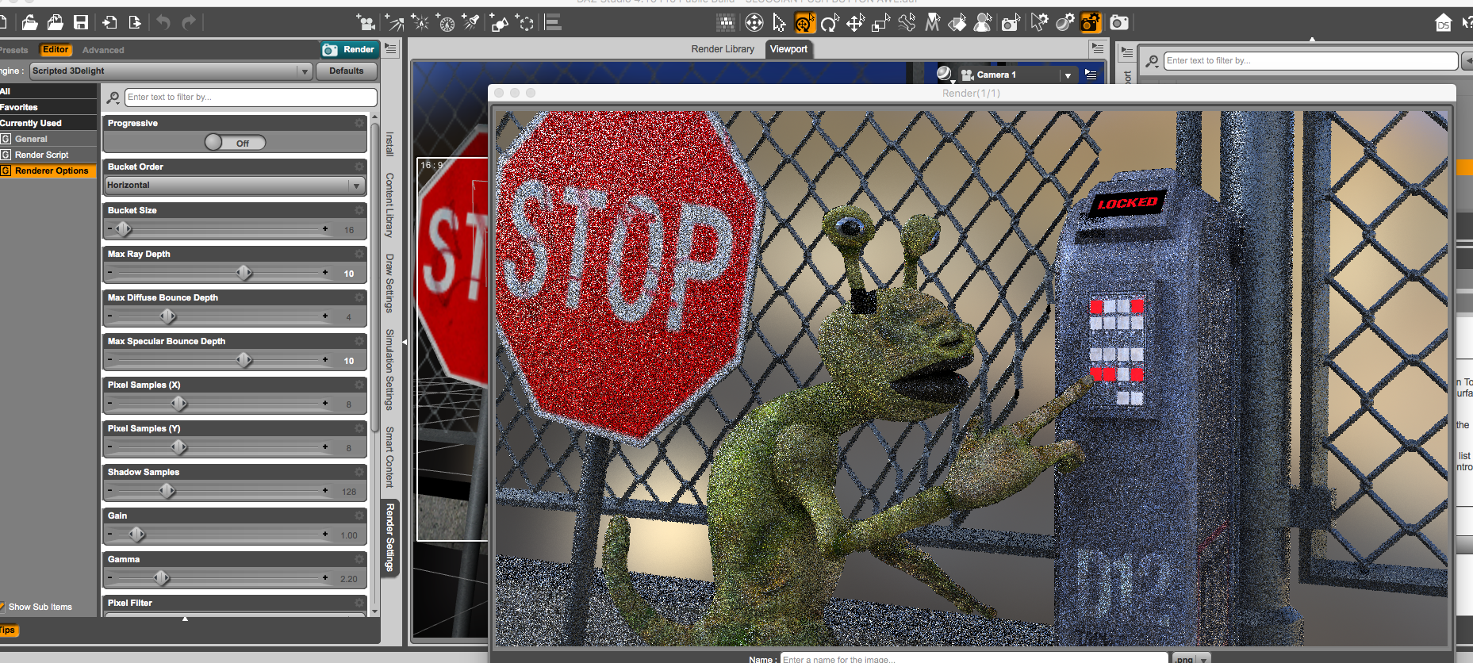Click the right pane filter text field
1473x663 pixels.
(1310, 60)
